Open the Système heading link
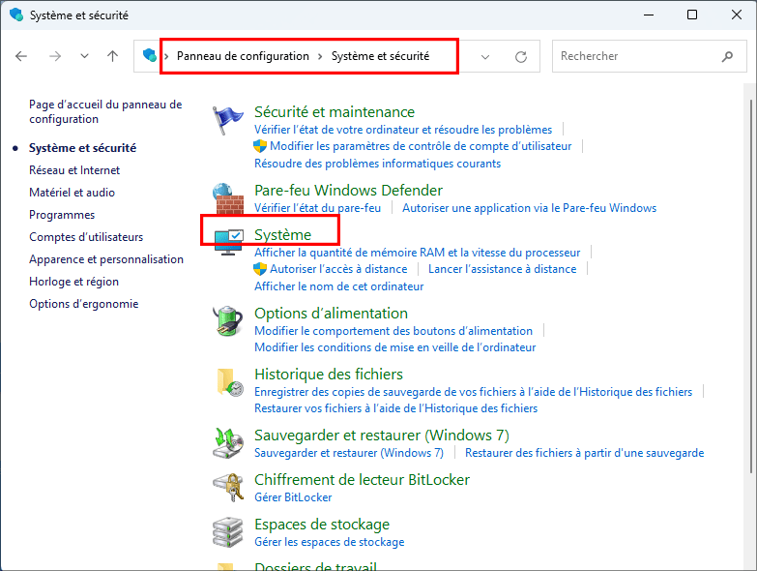757x571 pixels. click(283, 235)
